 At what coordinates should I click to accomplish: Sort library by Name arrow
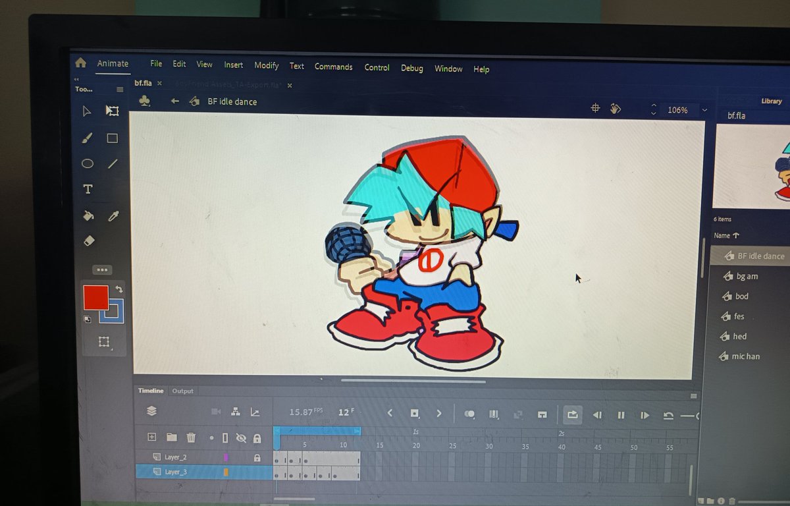pos(736,235)
